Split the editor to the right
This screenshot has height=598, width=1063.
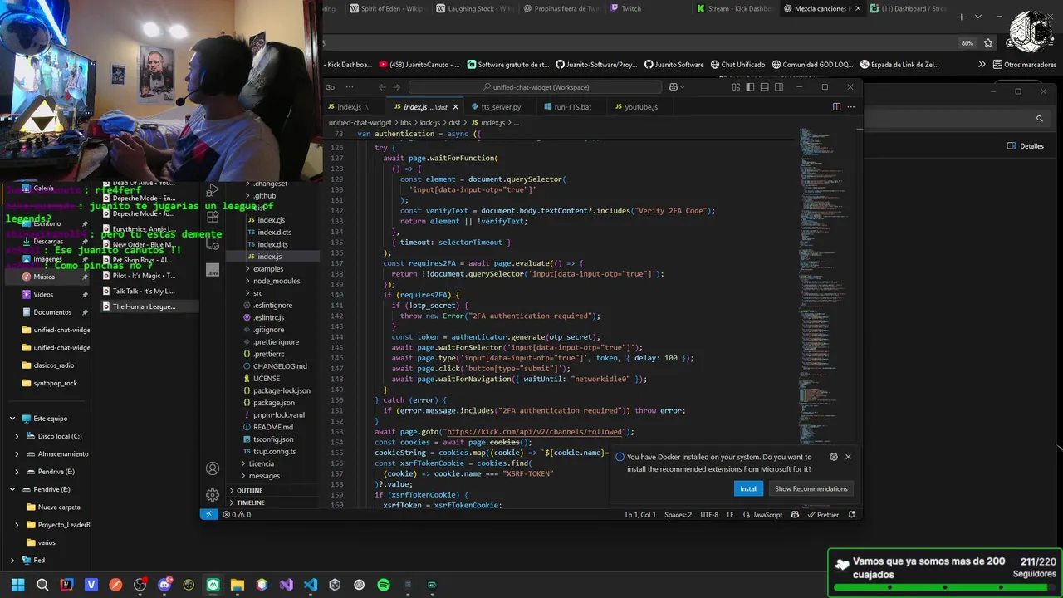click(836, 106)
